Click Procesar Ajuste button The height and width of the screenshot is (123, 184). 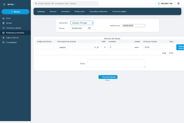point(108,77)
